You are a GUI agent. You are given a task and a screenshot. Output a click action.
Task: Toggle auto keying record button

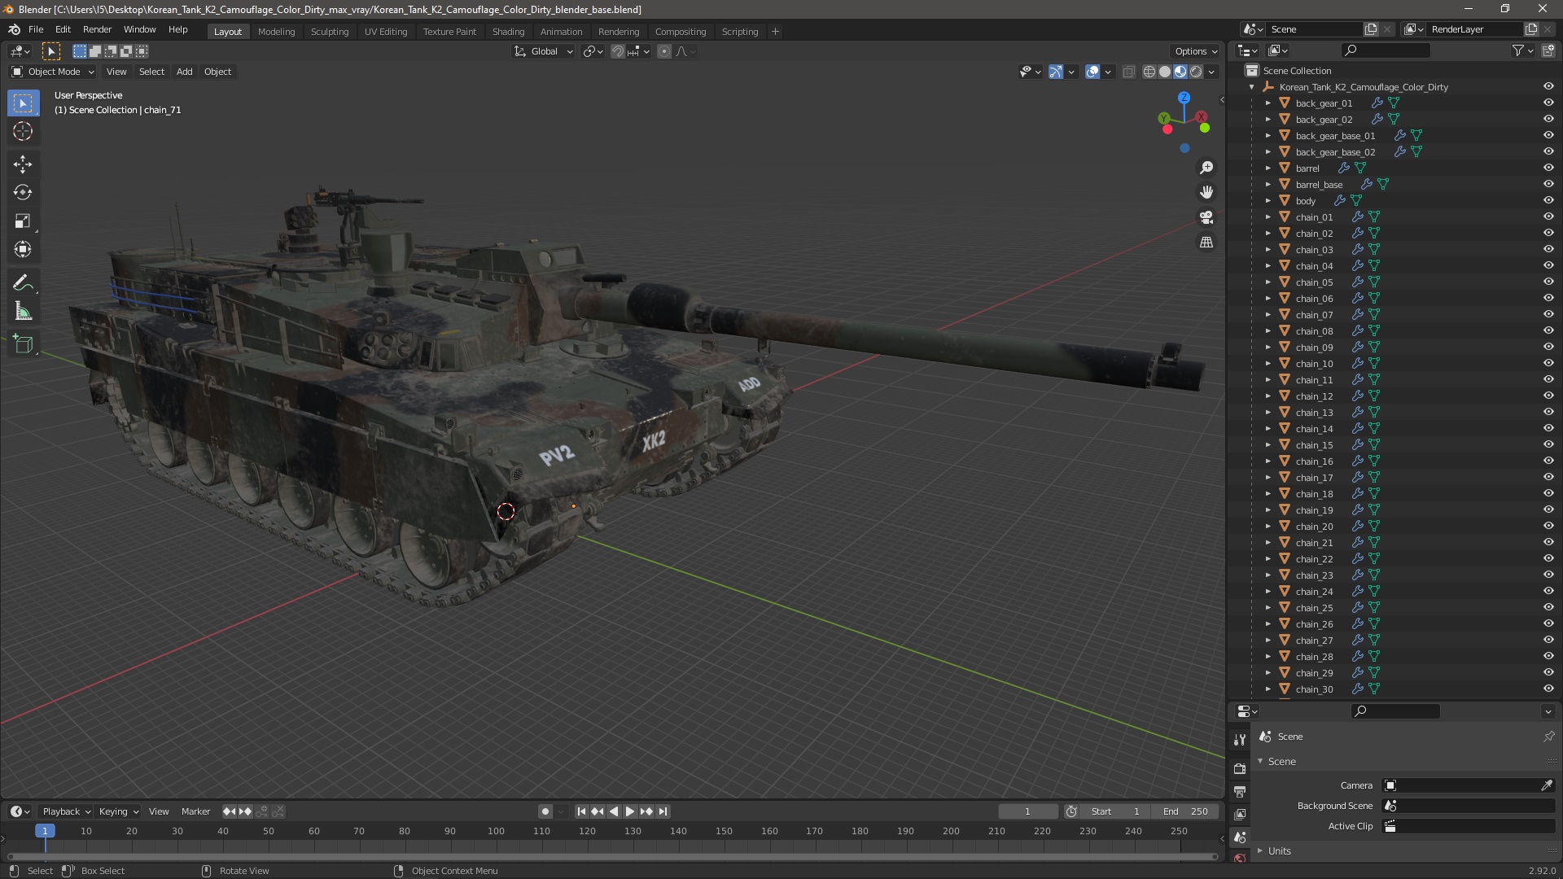tap(545, 811)
